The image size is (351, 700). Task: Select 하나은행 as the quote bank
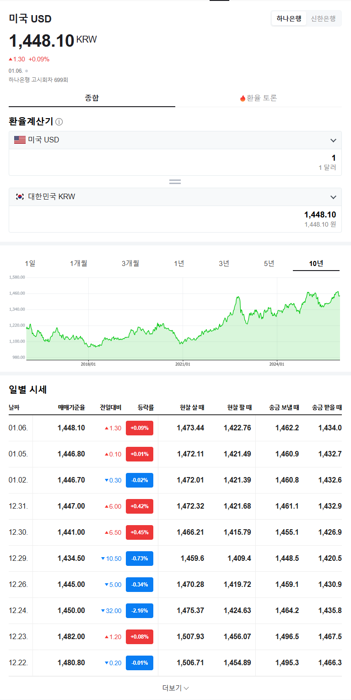click(289, 18)
